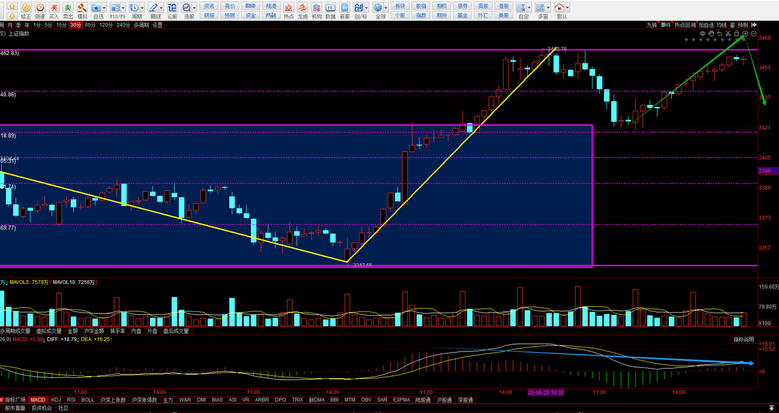Viewport: 779px width, 413px height.
Task: Expand the 选股 dropdown arrow
Action: 194,7
